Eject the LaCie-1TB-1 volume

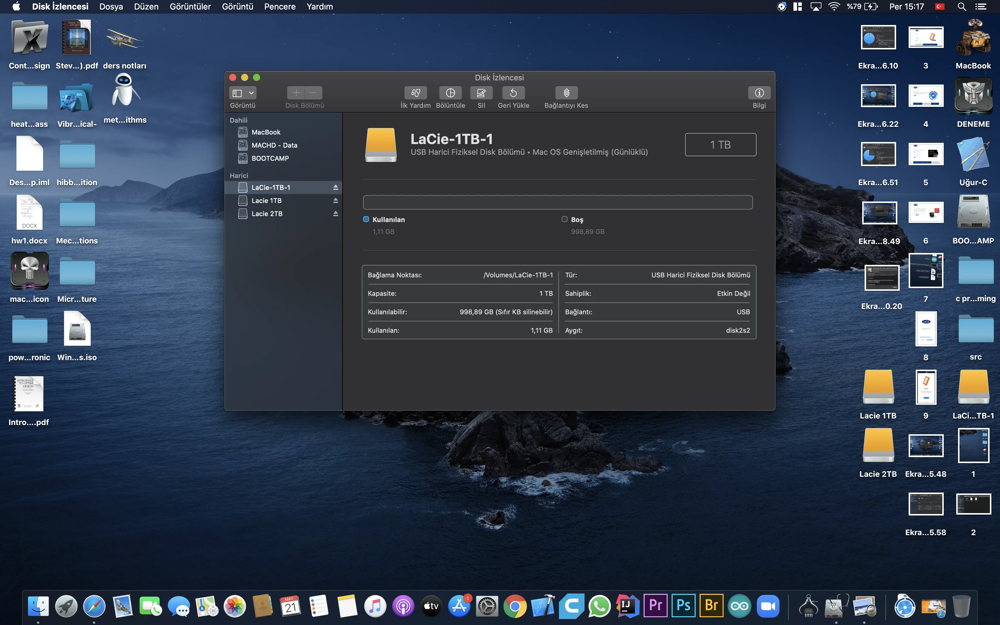(x=335, y=188)
